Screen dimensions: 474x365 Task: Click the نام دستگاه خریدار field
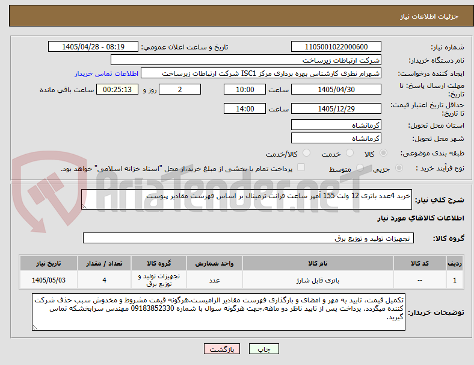click(246, 60)
